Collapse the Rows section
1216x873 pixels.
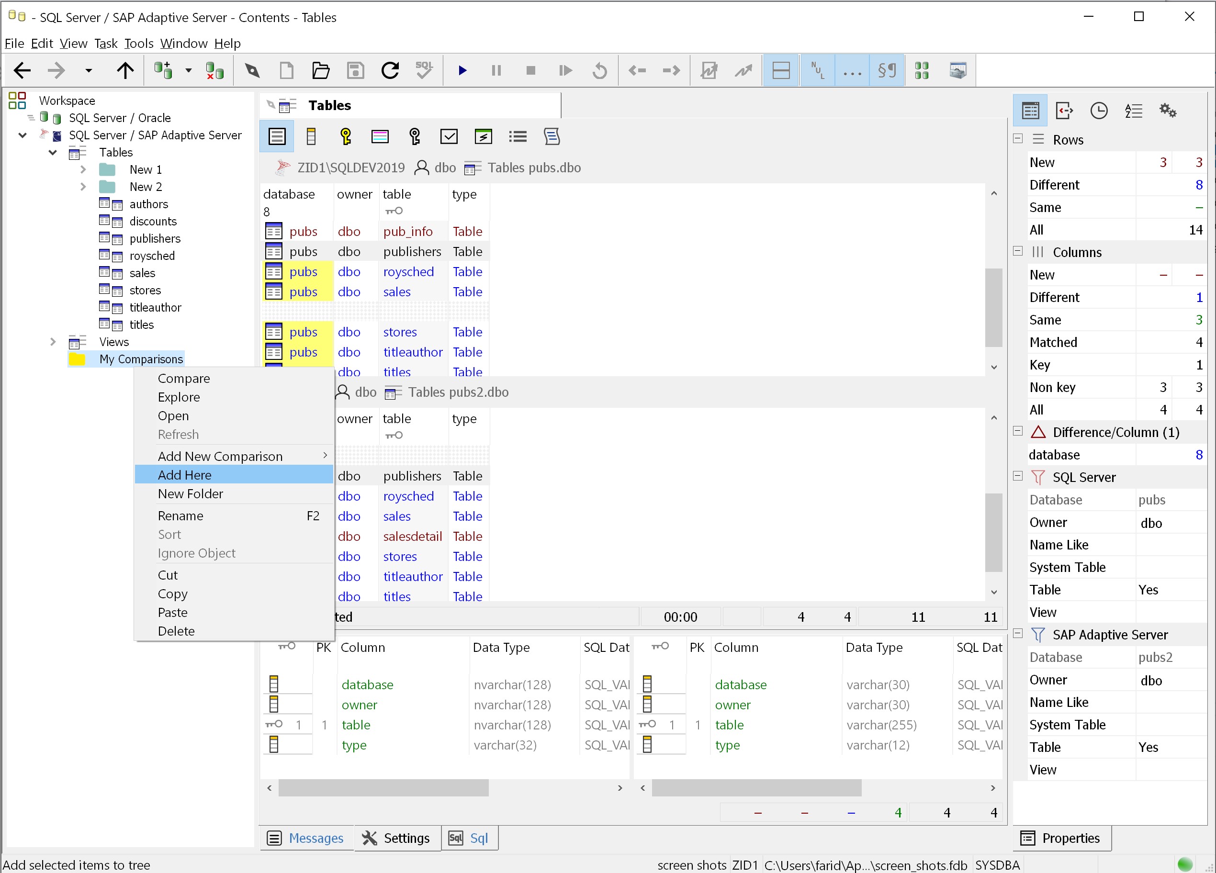(x=1018, y=139)
